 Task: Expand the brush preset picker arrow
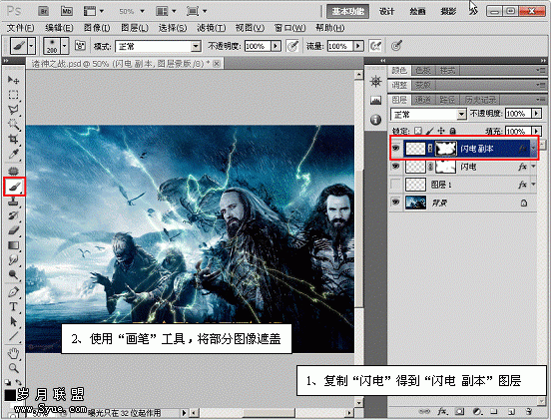65,46
